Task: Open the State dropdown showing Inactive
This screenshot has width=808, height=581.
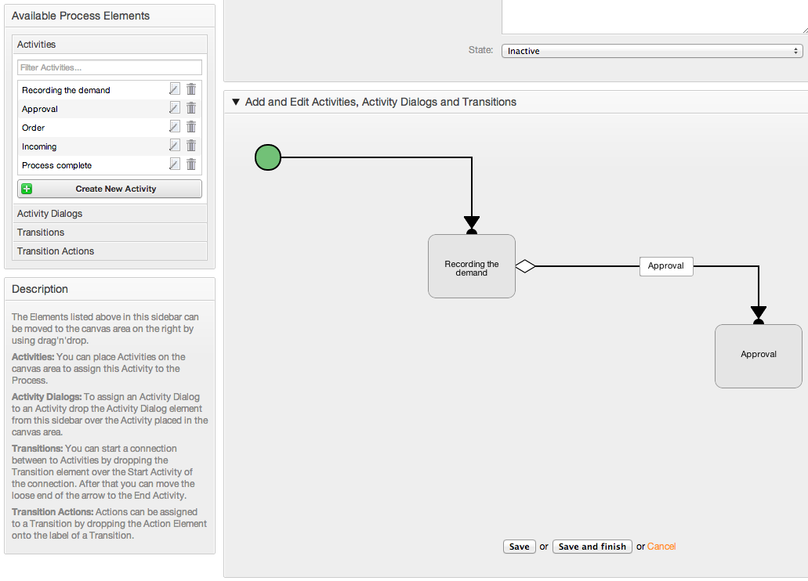Action: (x=651, y=51)
